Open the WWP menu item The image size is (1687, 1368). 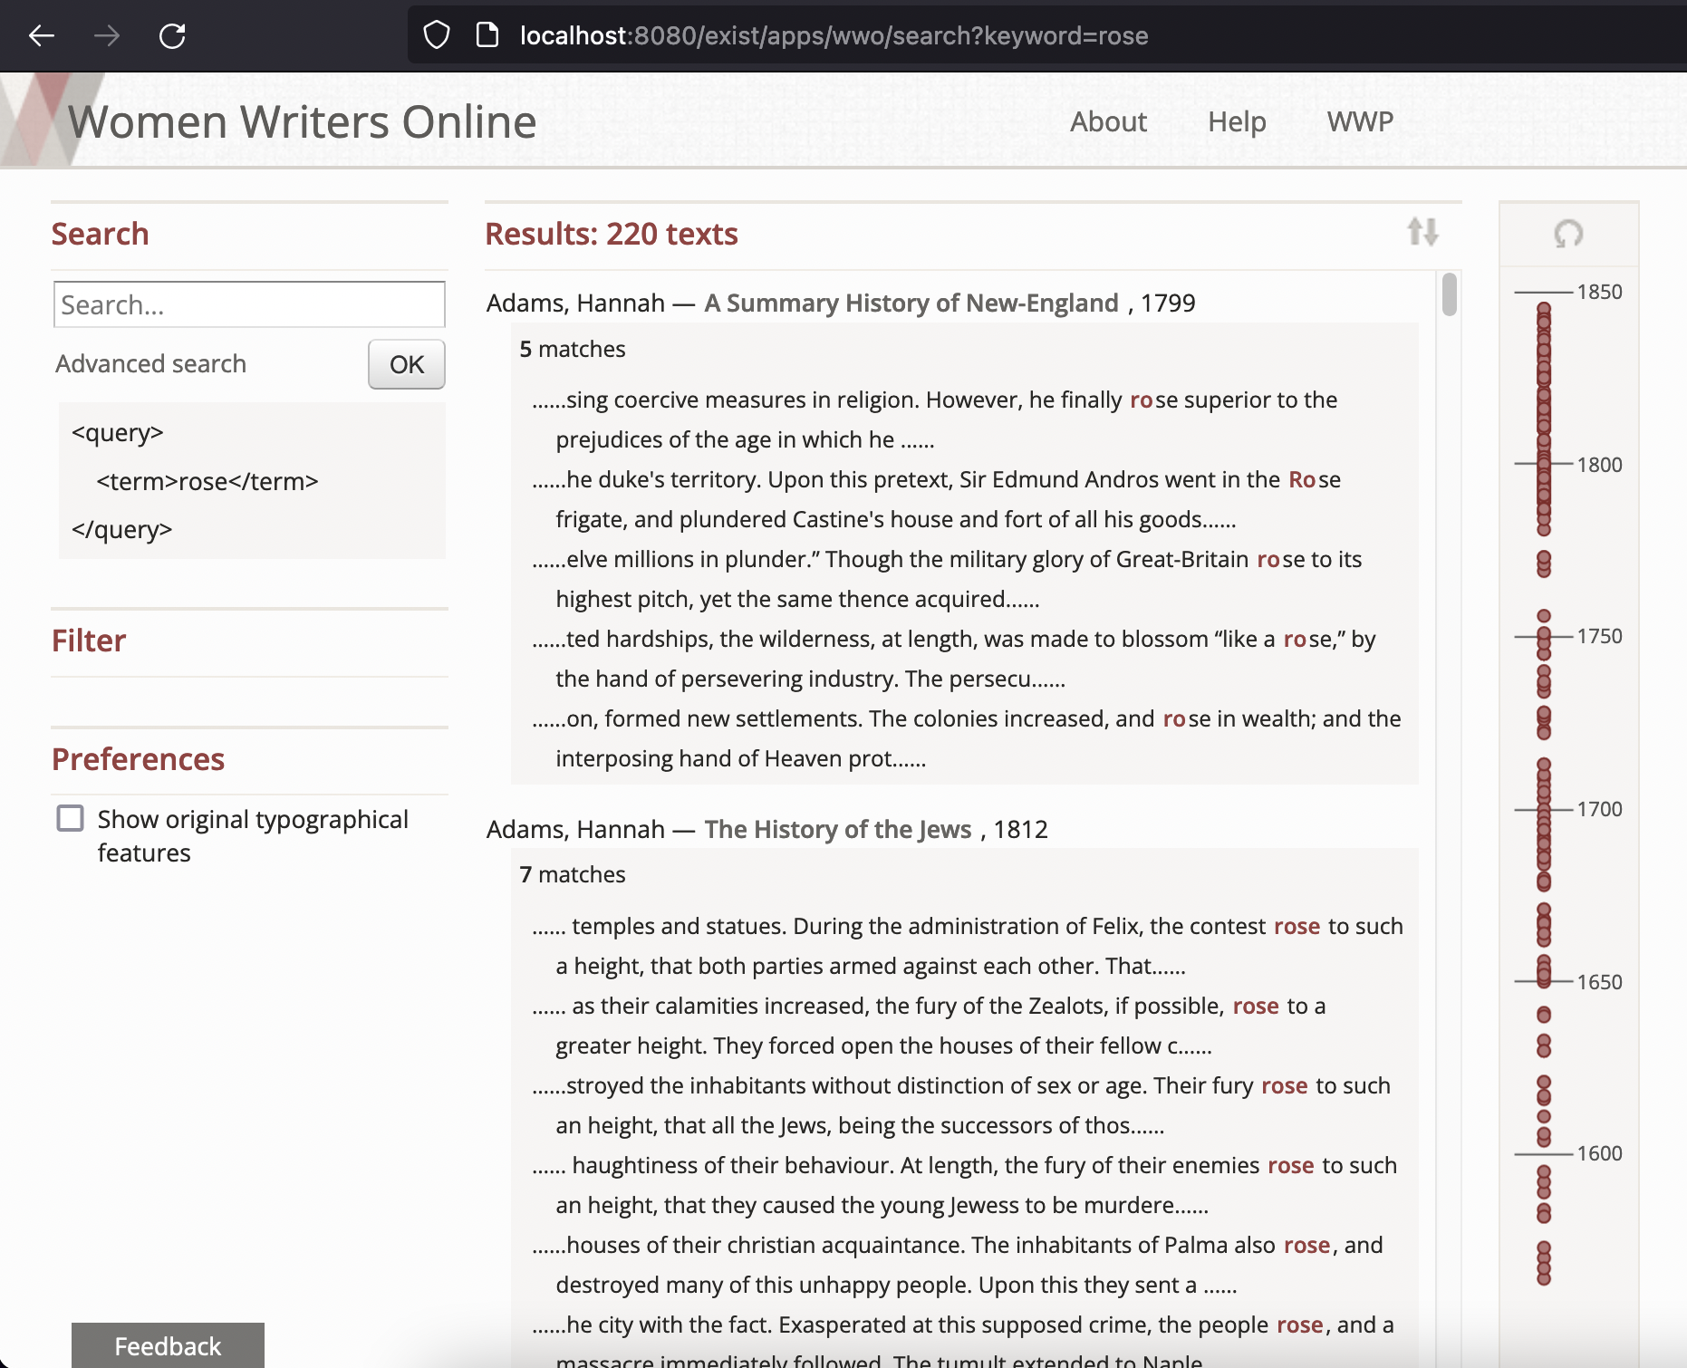point(1360,121)
